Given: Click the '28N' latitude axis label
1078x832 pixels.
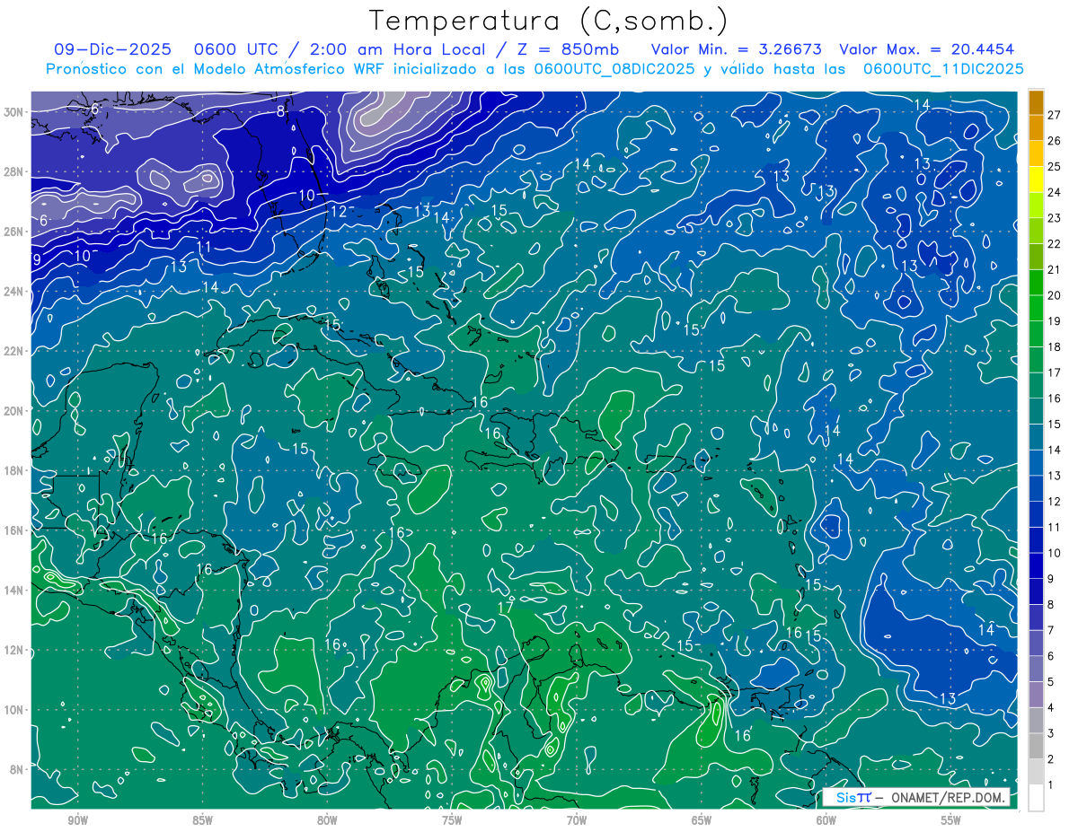Looking at the screenshot, I should click(15, 171).
